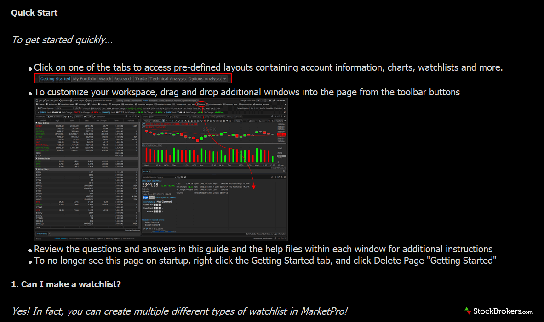The width and height of the screenshot is (544, 322).
Task: Click the Compare button in the chart window
Action: [x=221, y=117]
